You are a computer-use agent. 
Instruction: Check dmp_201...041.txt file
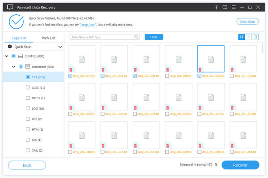pos(102,114)
